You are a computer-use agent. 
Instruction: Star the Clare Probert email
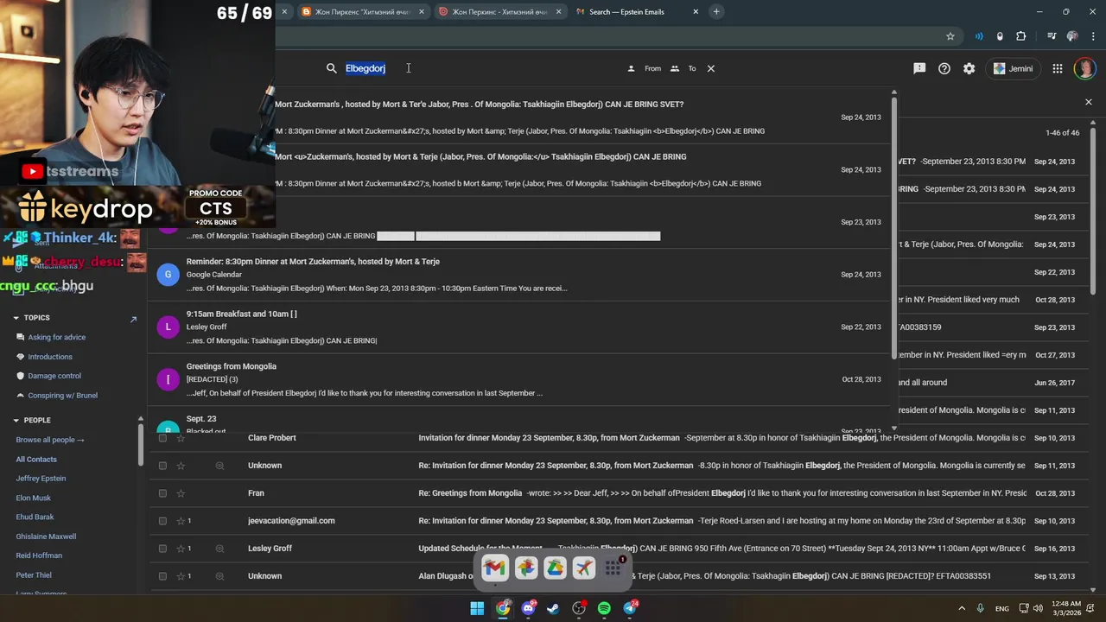click(181, 438)
